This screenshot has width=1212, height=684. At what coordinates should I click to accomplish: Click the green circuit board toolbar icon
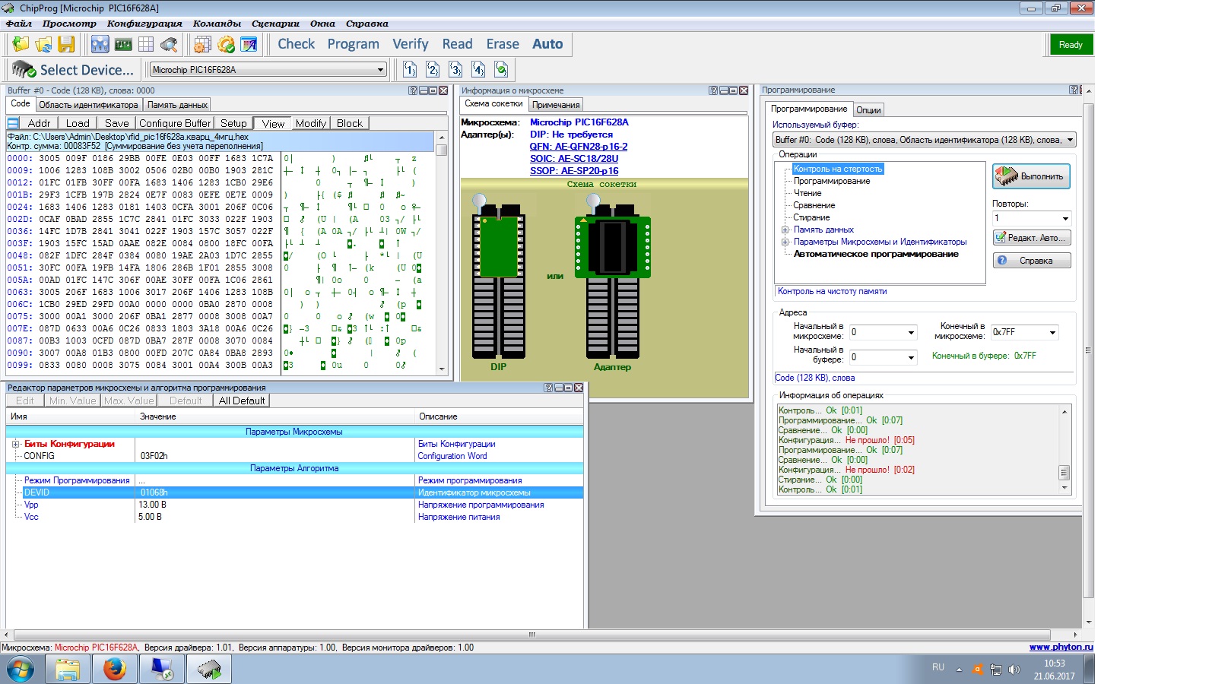click(123, 44)
